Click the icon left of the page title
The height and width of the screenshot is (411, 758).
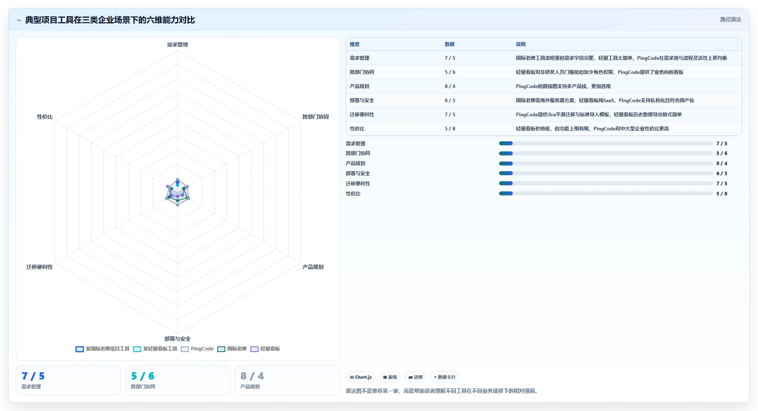(19, 20)
